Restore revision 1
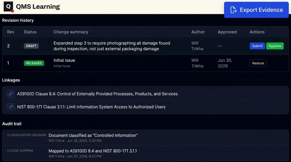This screenshot has height=162, width=291. click(258, 63)
